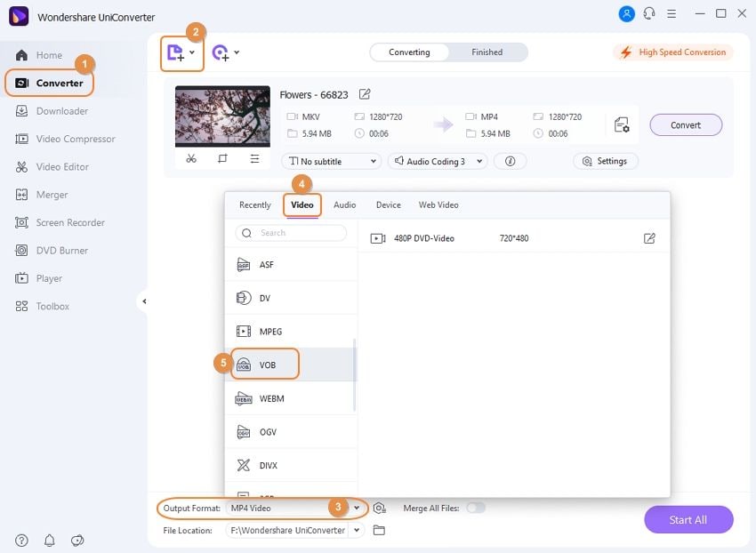Click the Add DVD disc icon
The height and width of the screenshot is (553, 756).
pyautogui.click(x=221, y=52)
